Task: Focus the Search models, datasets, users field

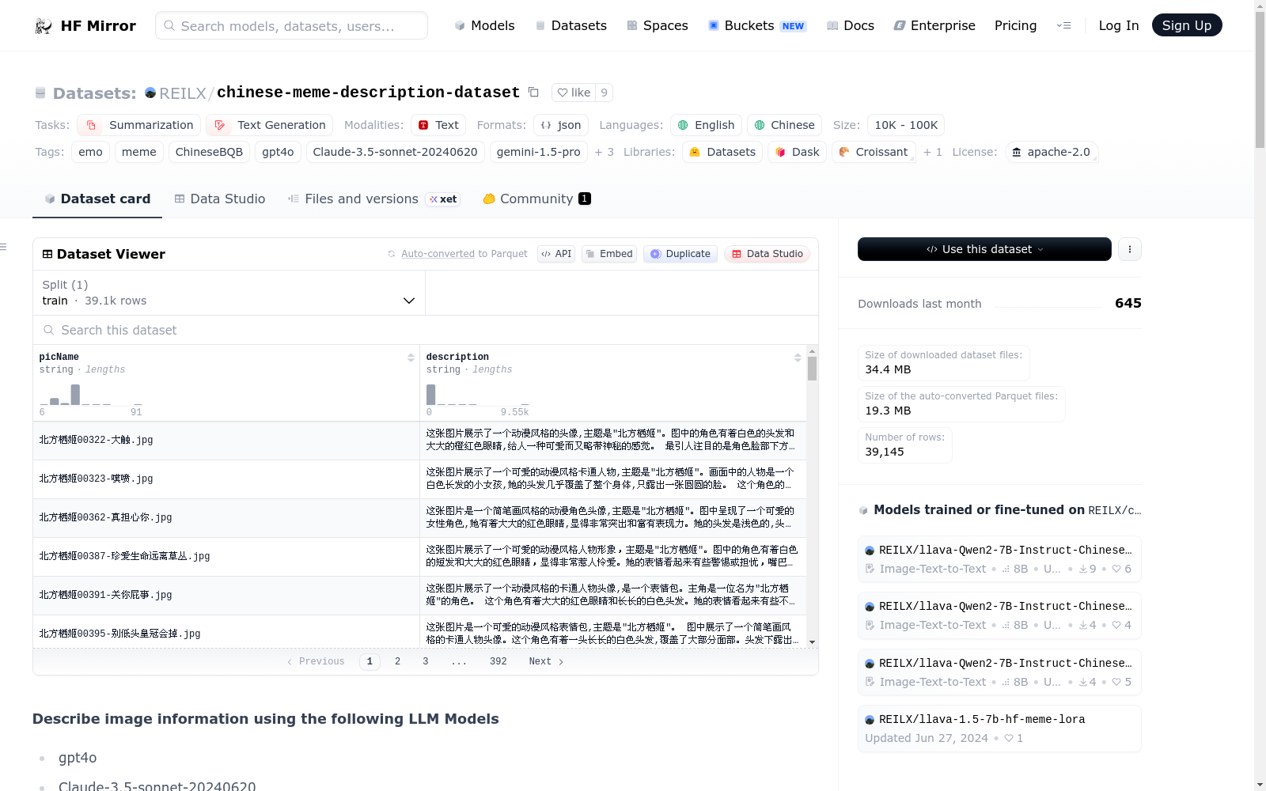Action: click(x=291, y=26)
